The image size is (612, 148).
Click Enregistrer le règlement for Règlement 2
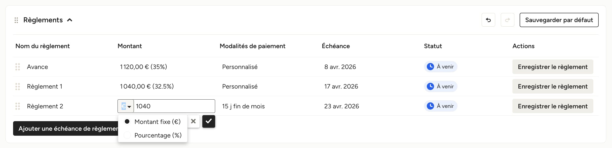(x=553, y=106)
